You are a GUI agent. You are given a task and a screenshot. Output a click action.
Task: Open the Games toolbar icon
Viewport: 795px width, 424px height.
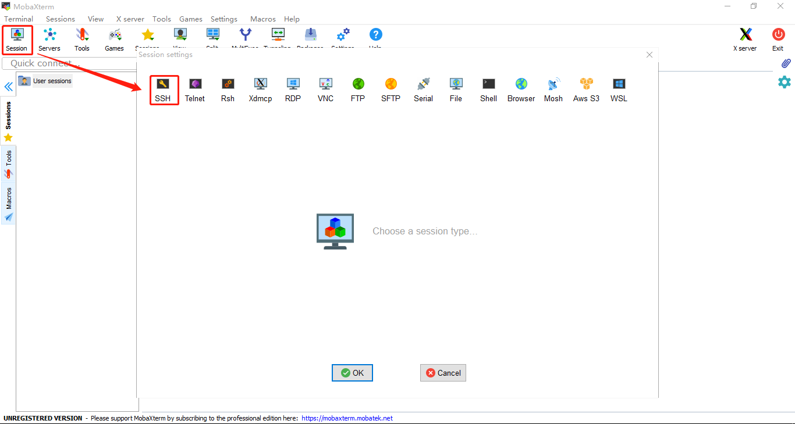[115, 40]
